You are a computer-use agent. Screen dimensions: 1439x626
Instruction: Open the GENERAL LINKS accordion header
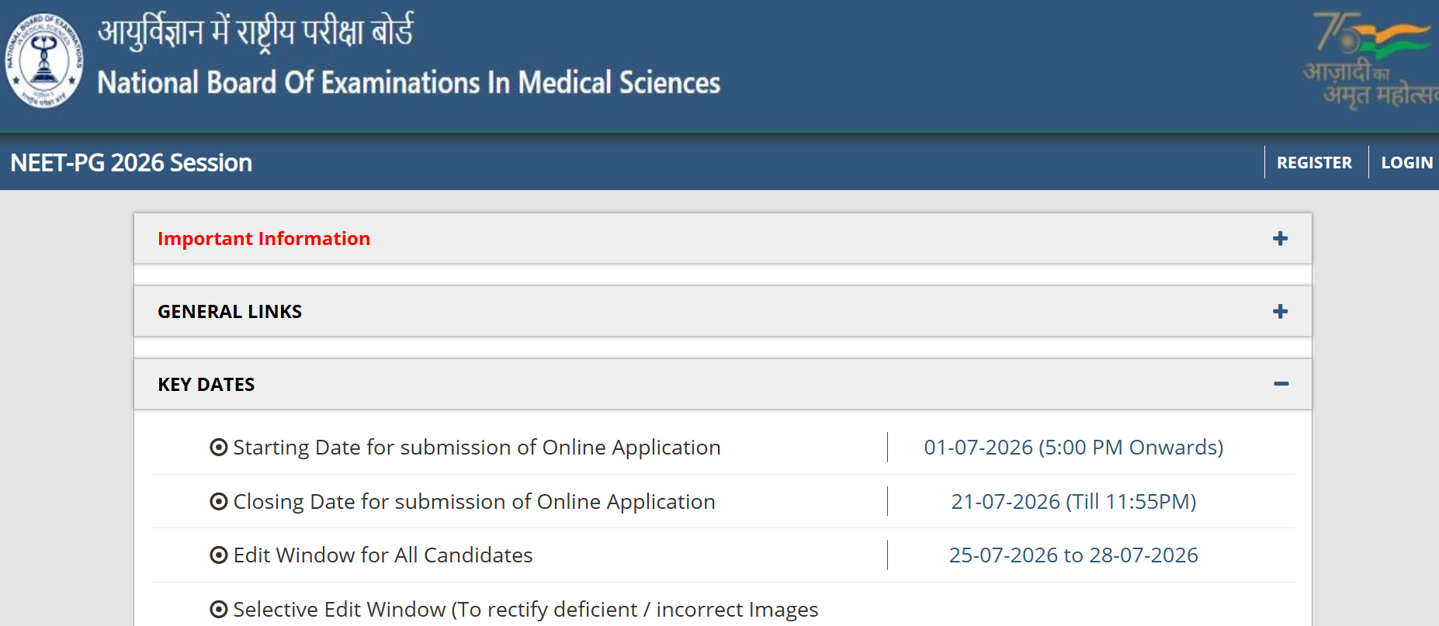pyautogui.click(x=723, y=311)
